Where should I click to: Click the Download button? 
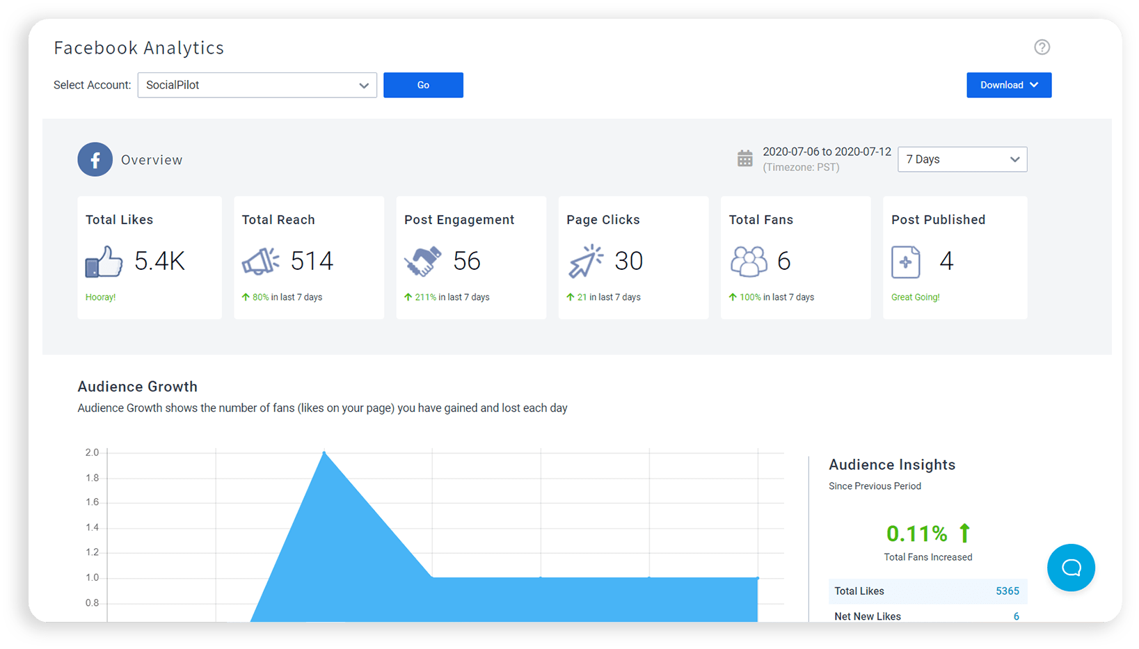tap(1001, 85)
